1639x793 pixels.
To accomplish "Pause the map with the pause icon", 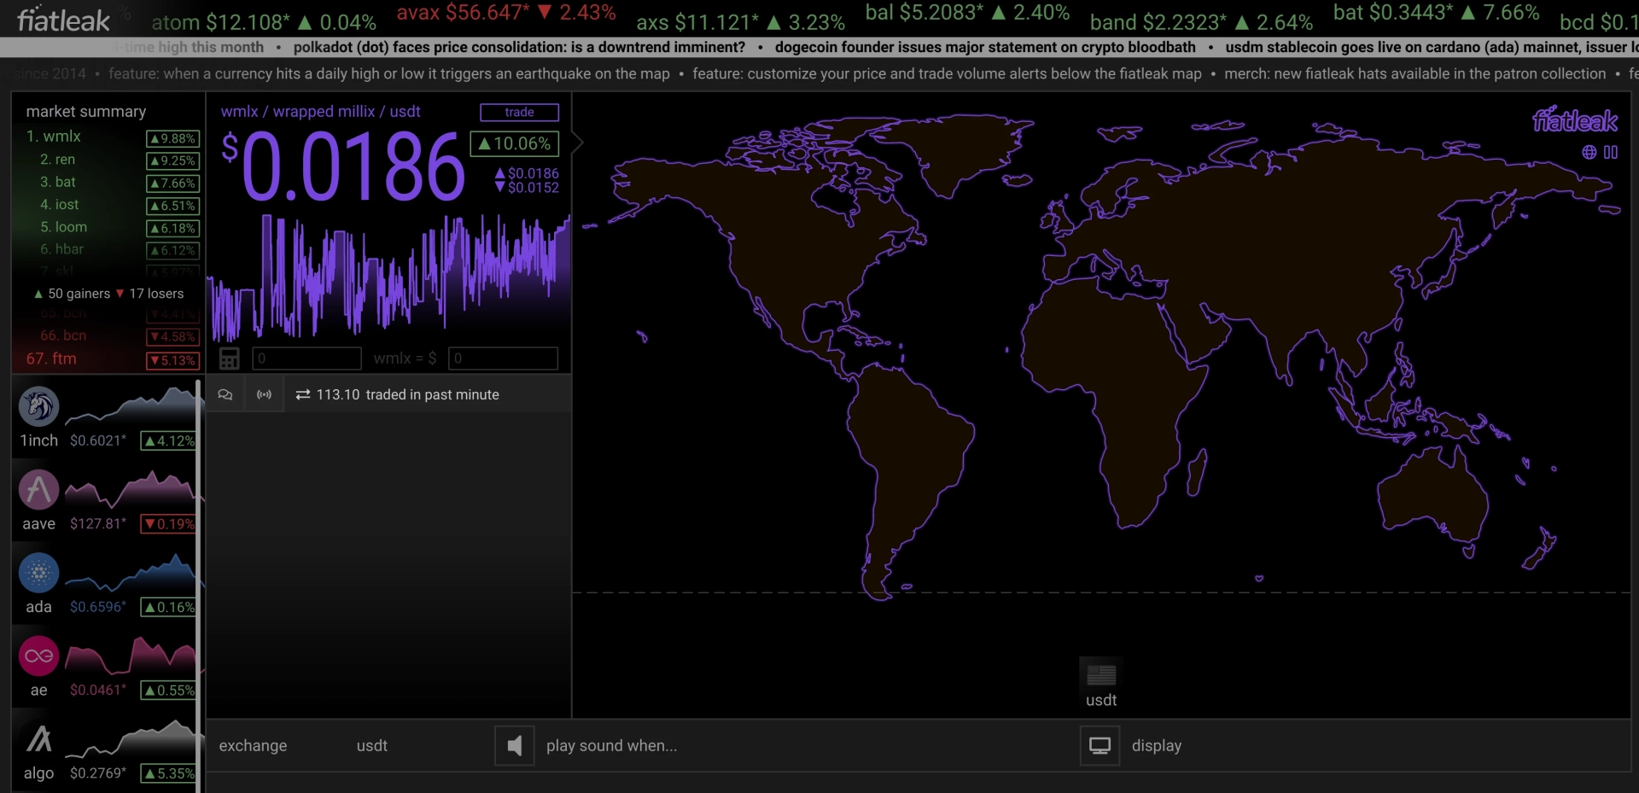I will (x=1611, y=152).
